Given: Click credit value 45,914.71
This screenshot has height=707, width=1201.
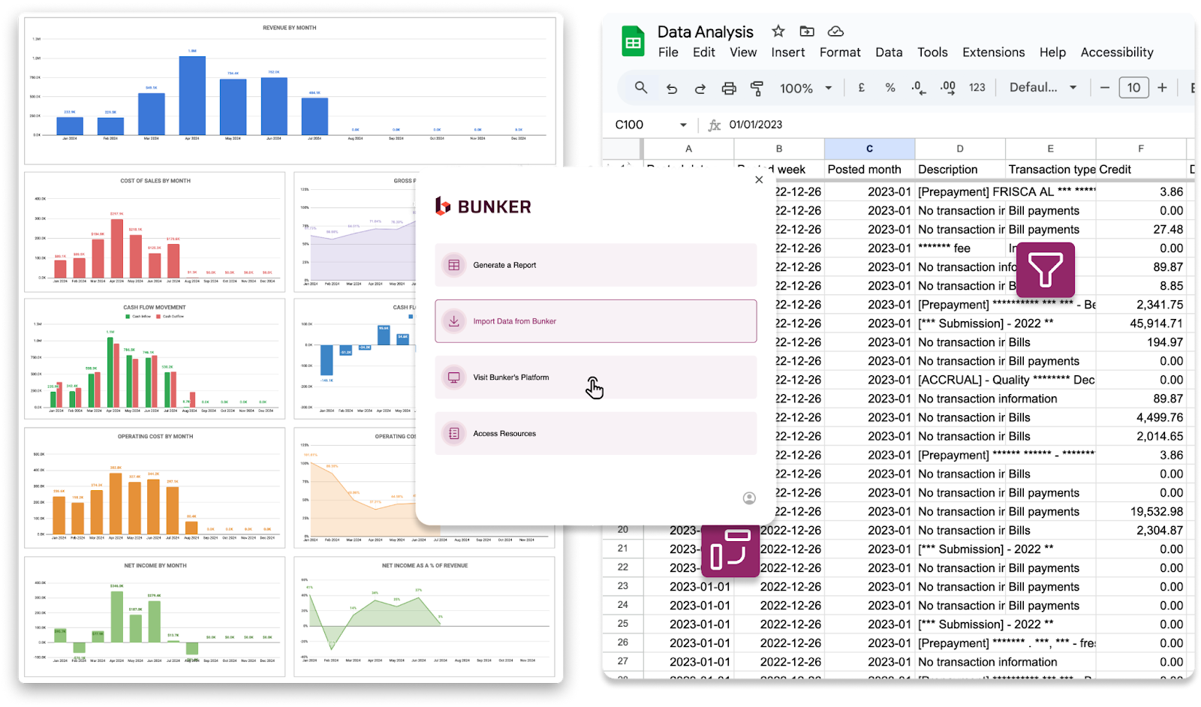Looking at the screenshot, I should click(1141, 323).
